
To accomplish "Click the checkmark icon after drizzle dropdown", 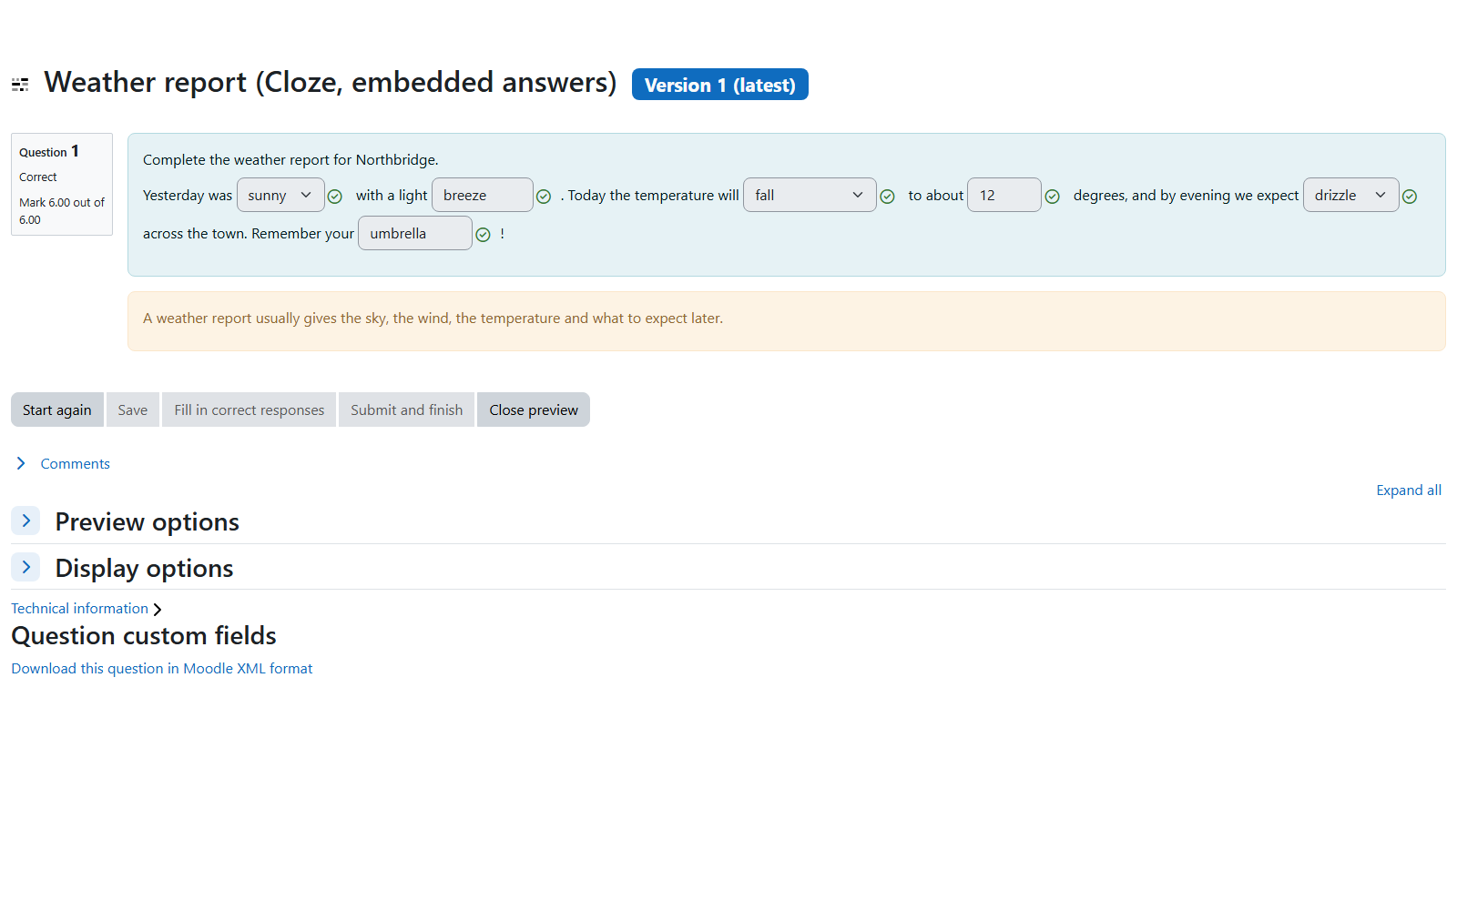I will tap(1410, 197).
